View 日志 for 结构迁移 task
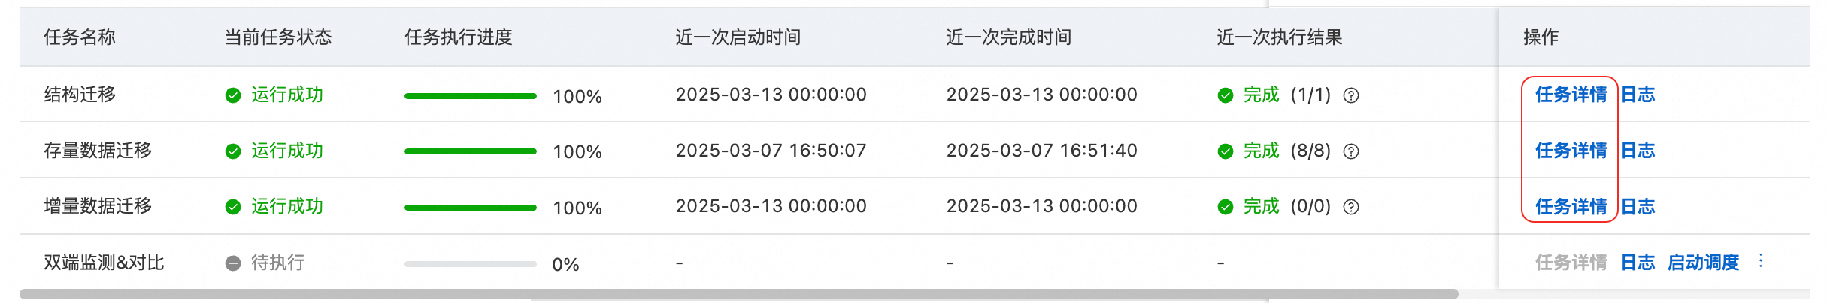1827x303 pixels. pos(1638,94)
